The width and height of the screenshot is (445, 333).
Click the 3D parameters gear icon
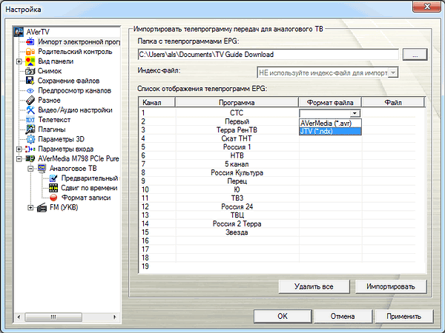pos(30,139)
